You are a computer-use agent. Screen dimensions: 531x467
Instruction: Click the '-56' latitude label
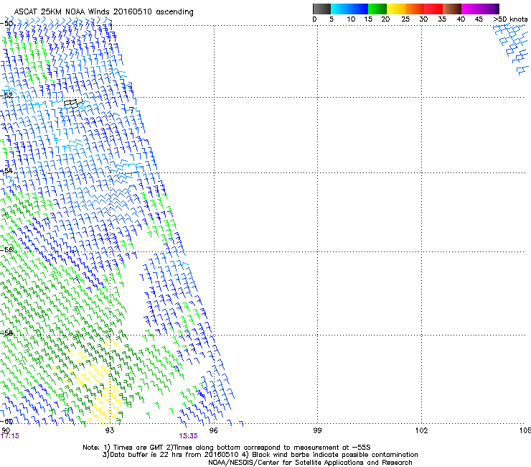click(x=6, y=249)
